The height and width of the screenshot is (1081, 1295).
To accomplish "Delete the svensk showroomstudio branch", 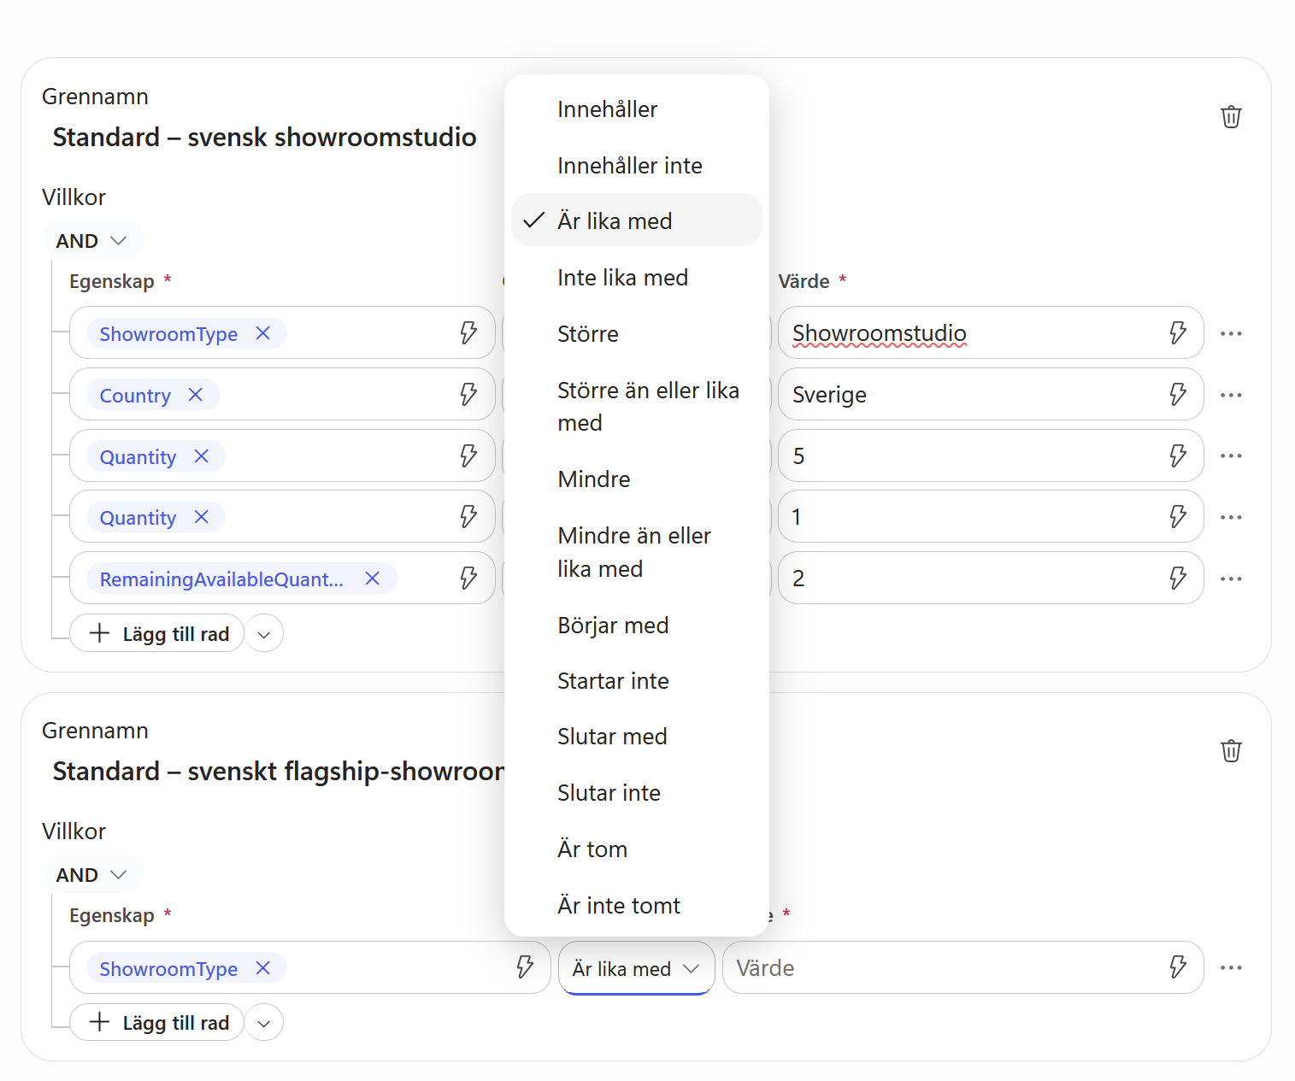I will point(1231,117).
